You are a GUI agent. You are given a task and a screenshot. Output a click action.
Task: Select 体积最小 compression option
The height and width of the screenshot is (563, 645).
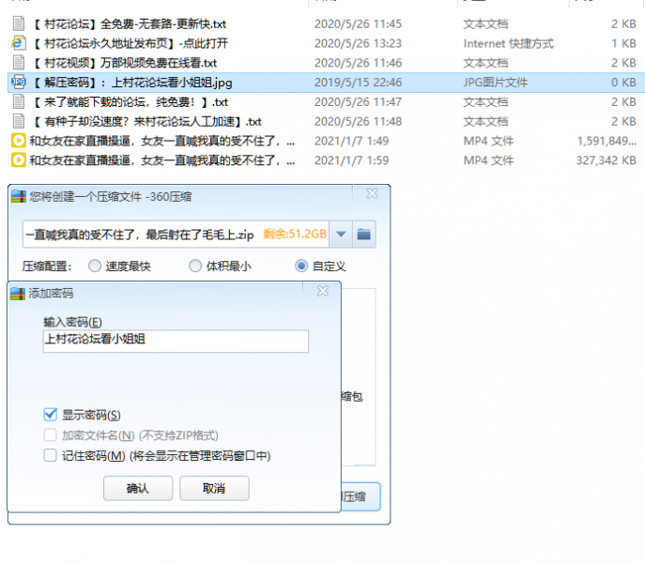coord(195,266)
